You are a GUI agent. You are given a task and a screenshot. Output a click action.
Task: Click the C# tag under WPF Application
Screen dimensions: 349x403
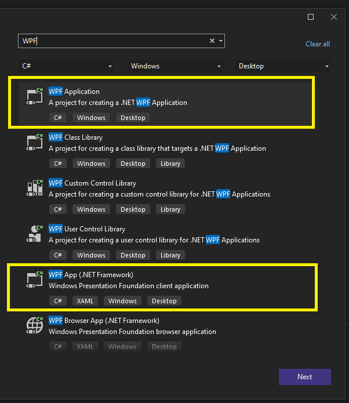click(58, 118)
